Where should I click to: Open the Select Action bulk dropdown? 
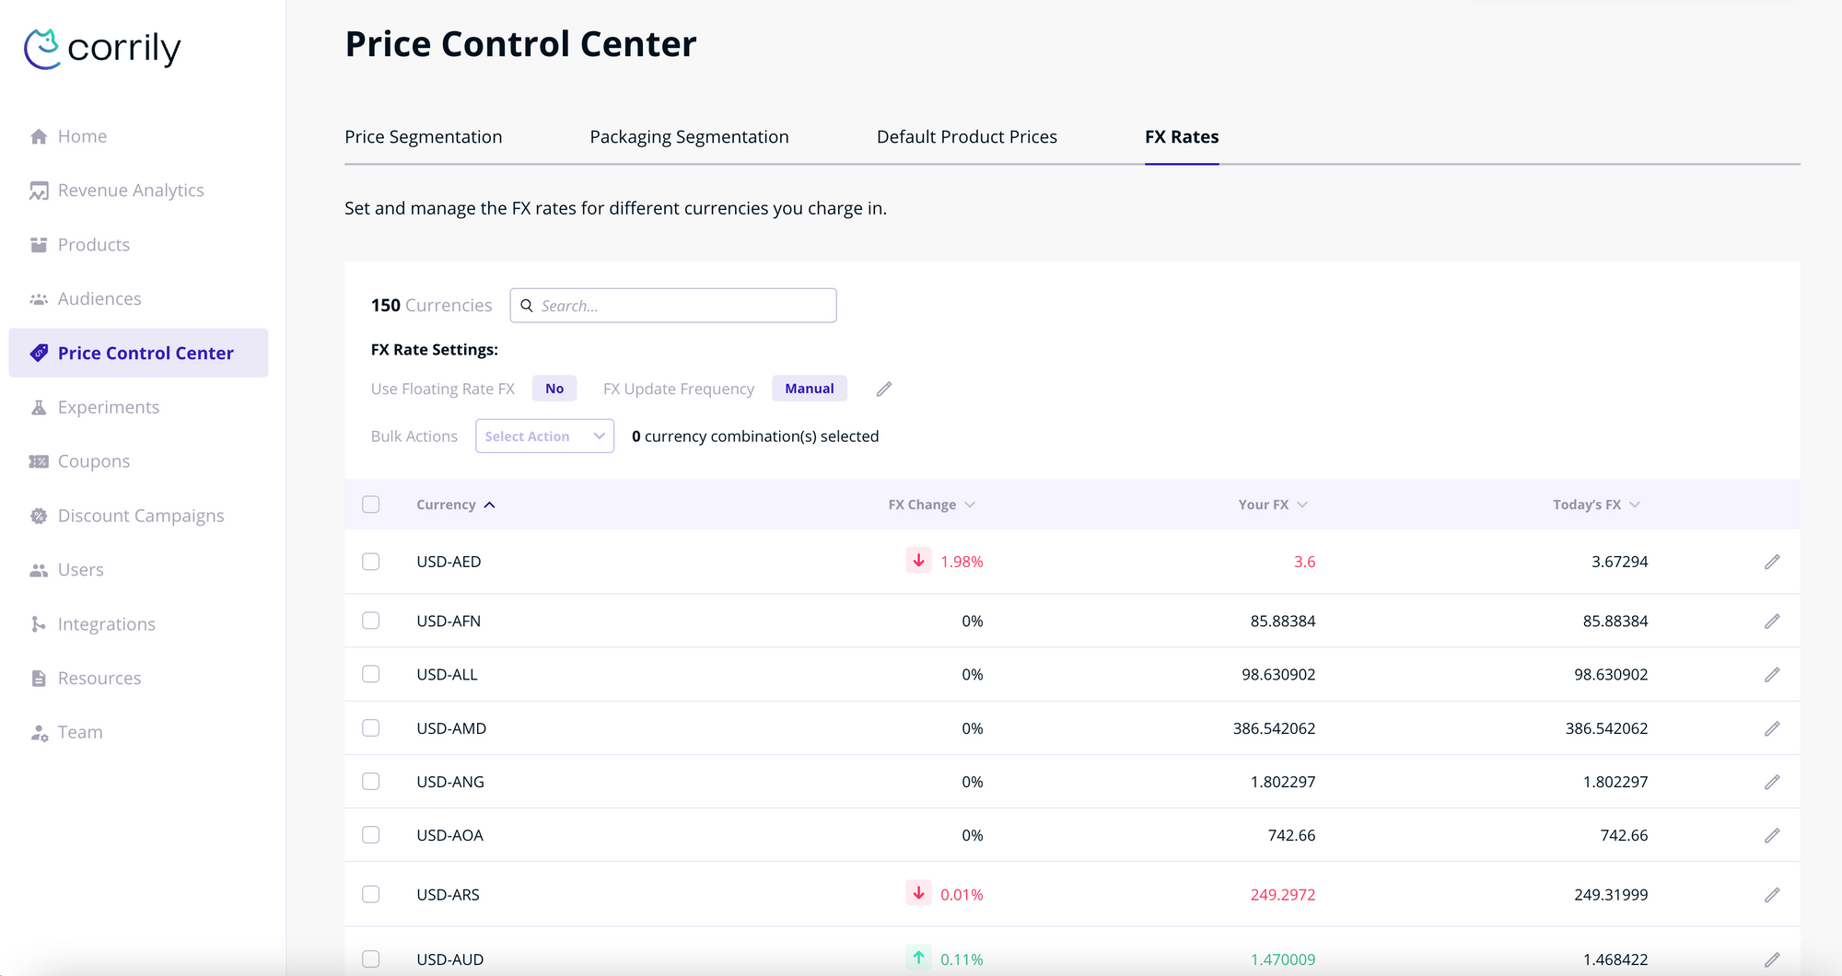[544, 436]
